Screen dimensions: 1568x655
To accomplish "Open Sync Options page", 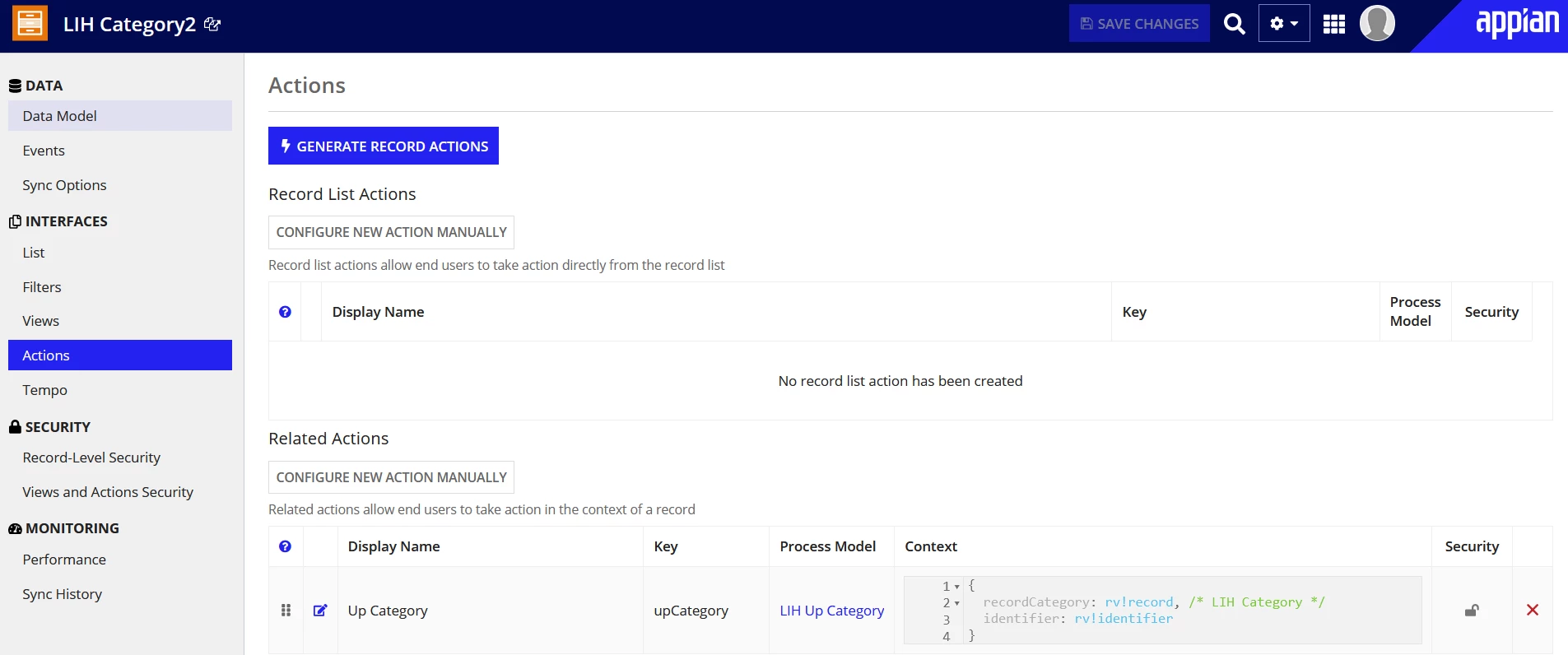I will pos(120,185).
